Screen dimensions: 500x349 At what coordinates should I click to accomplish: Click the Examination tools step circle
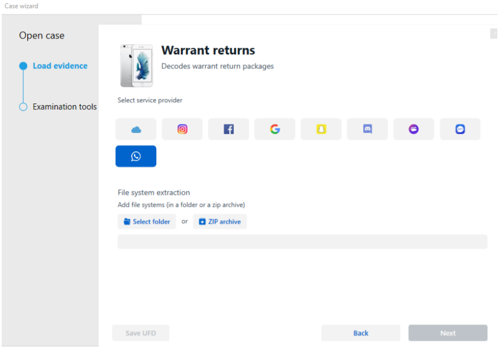pyautogui.click(x=23, y=107)
